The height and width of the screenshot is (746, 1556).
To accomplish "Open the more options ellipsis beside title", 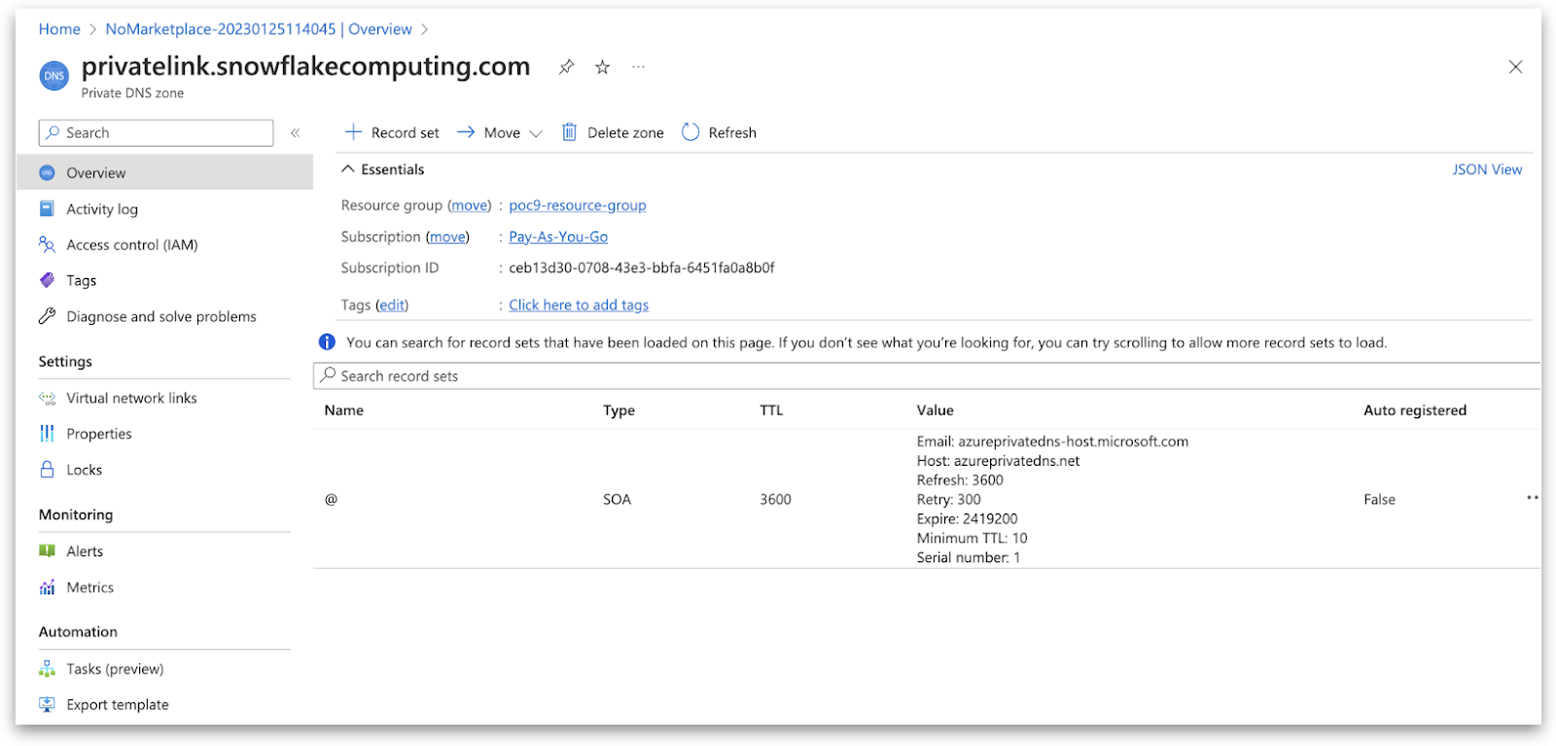I will coord(638,67).
